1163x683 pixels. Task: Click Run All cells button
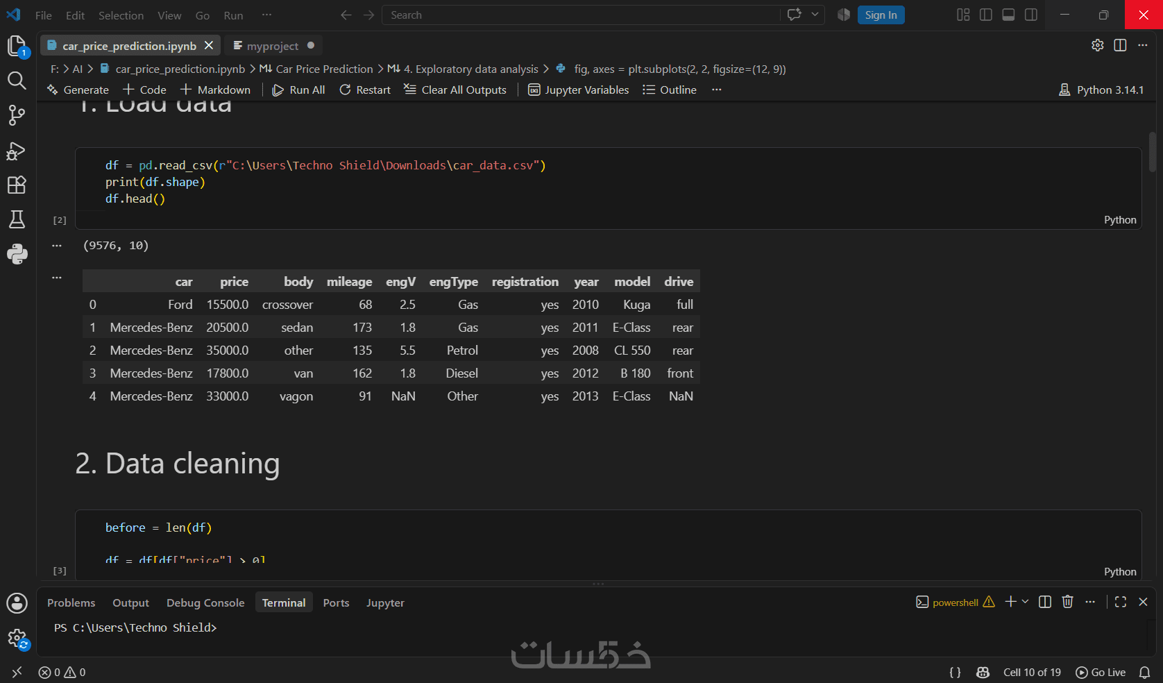click(x=299, y=90)
